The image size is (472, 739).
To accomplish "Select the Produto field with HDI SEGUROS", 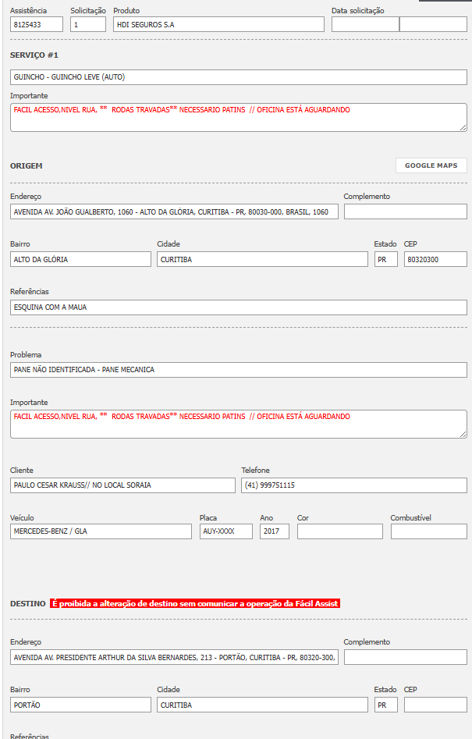I will click(218, 24).
